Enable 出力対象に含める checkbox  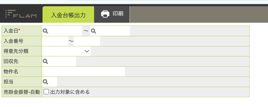(46, 92)
